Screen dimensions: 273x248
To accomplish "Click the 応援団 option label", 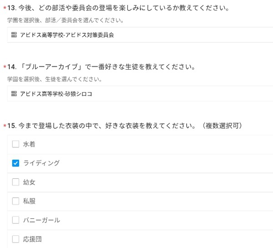I will tap(32, 239).
